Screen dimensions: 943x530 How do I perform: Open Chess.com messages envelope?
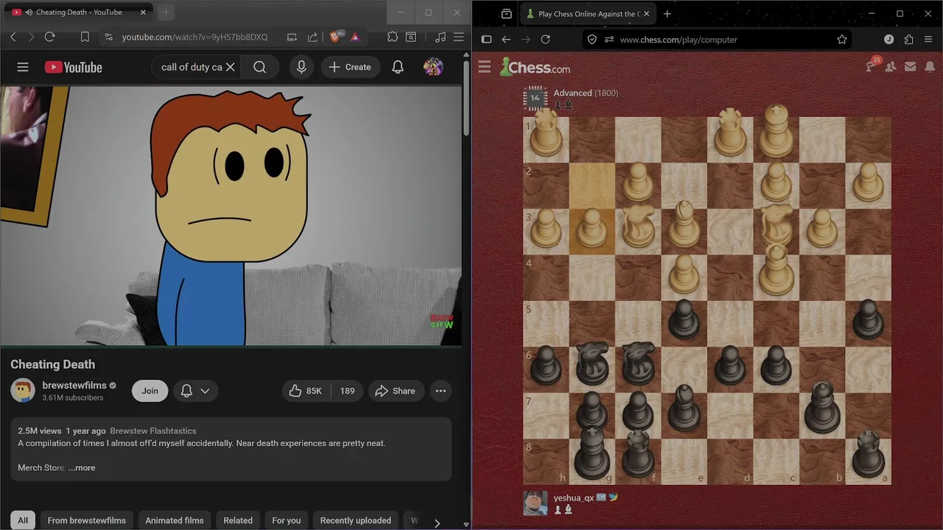pyautogui.click(x=911, y=67)
